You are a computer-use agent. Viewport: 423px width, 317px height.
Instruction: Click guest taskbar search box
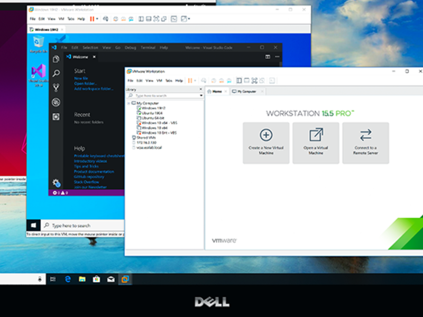[x=82, y=226]
